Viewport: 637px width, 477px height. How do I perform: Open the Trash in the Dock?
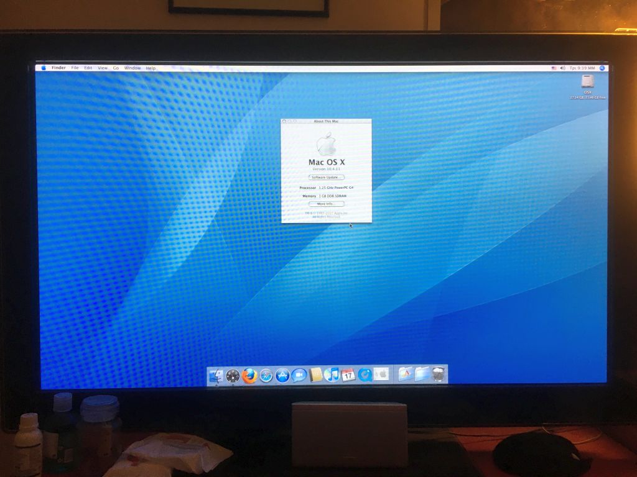[x=439, y=375]
